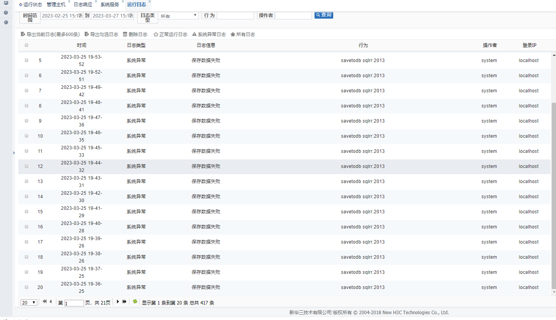Image resolution: width=556 pixels, height=320 pixels.
Task: Click 导出当前日志(最多600条) button
Action: point(50,35)
